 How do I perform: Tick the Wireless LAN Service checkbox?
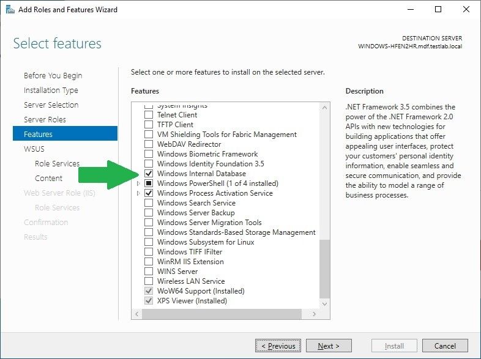149,281
